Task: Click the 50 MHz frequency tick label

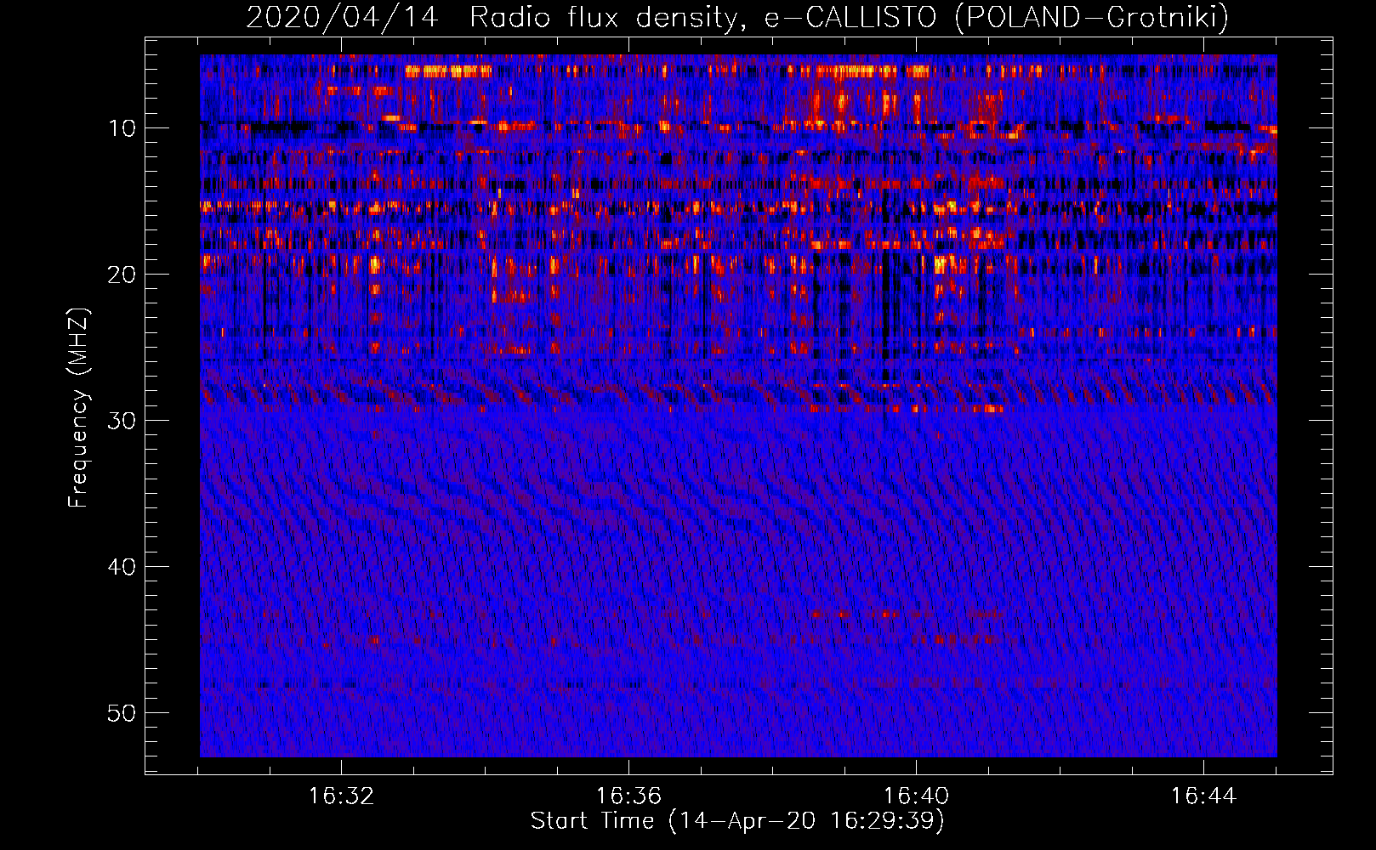Action: pos(122,713)
